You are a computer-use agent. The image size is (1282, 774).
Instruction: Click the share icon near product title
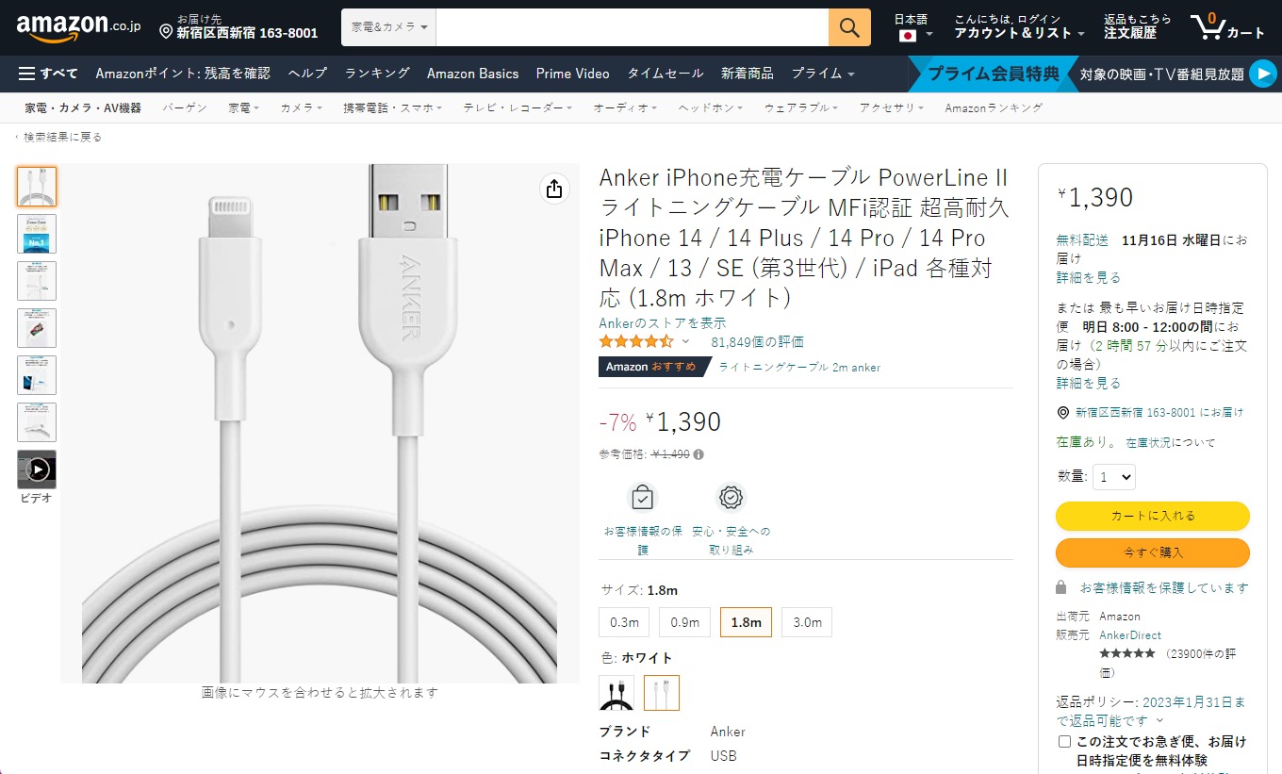(553, 189)
